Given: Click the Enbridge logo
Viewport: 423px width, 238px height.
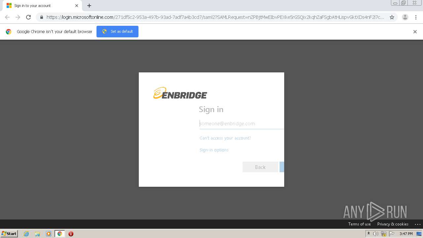Looking at the screenshot, I should (180, 93).
